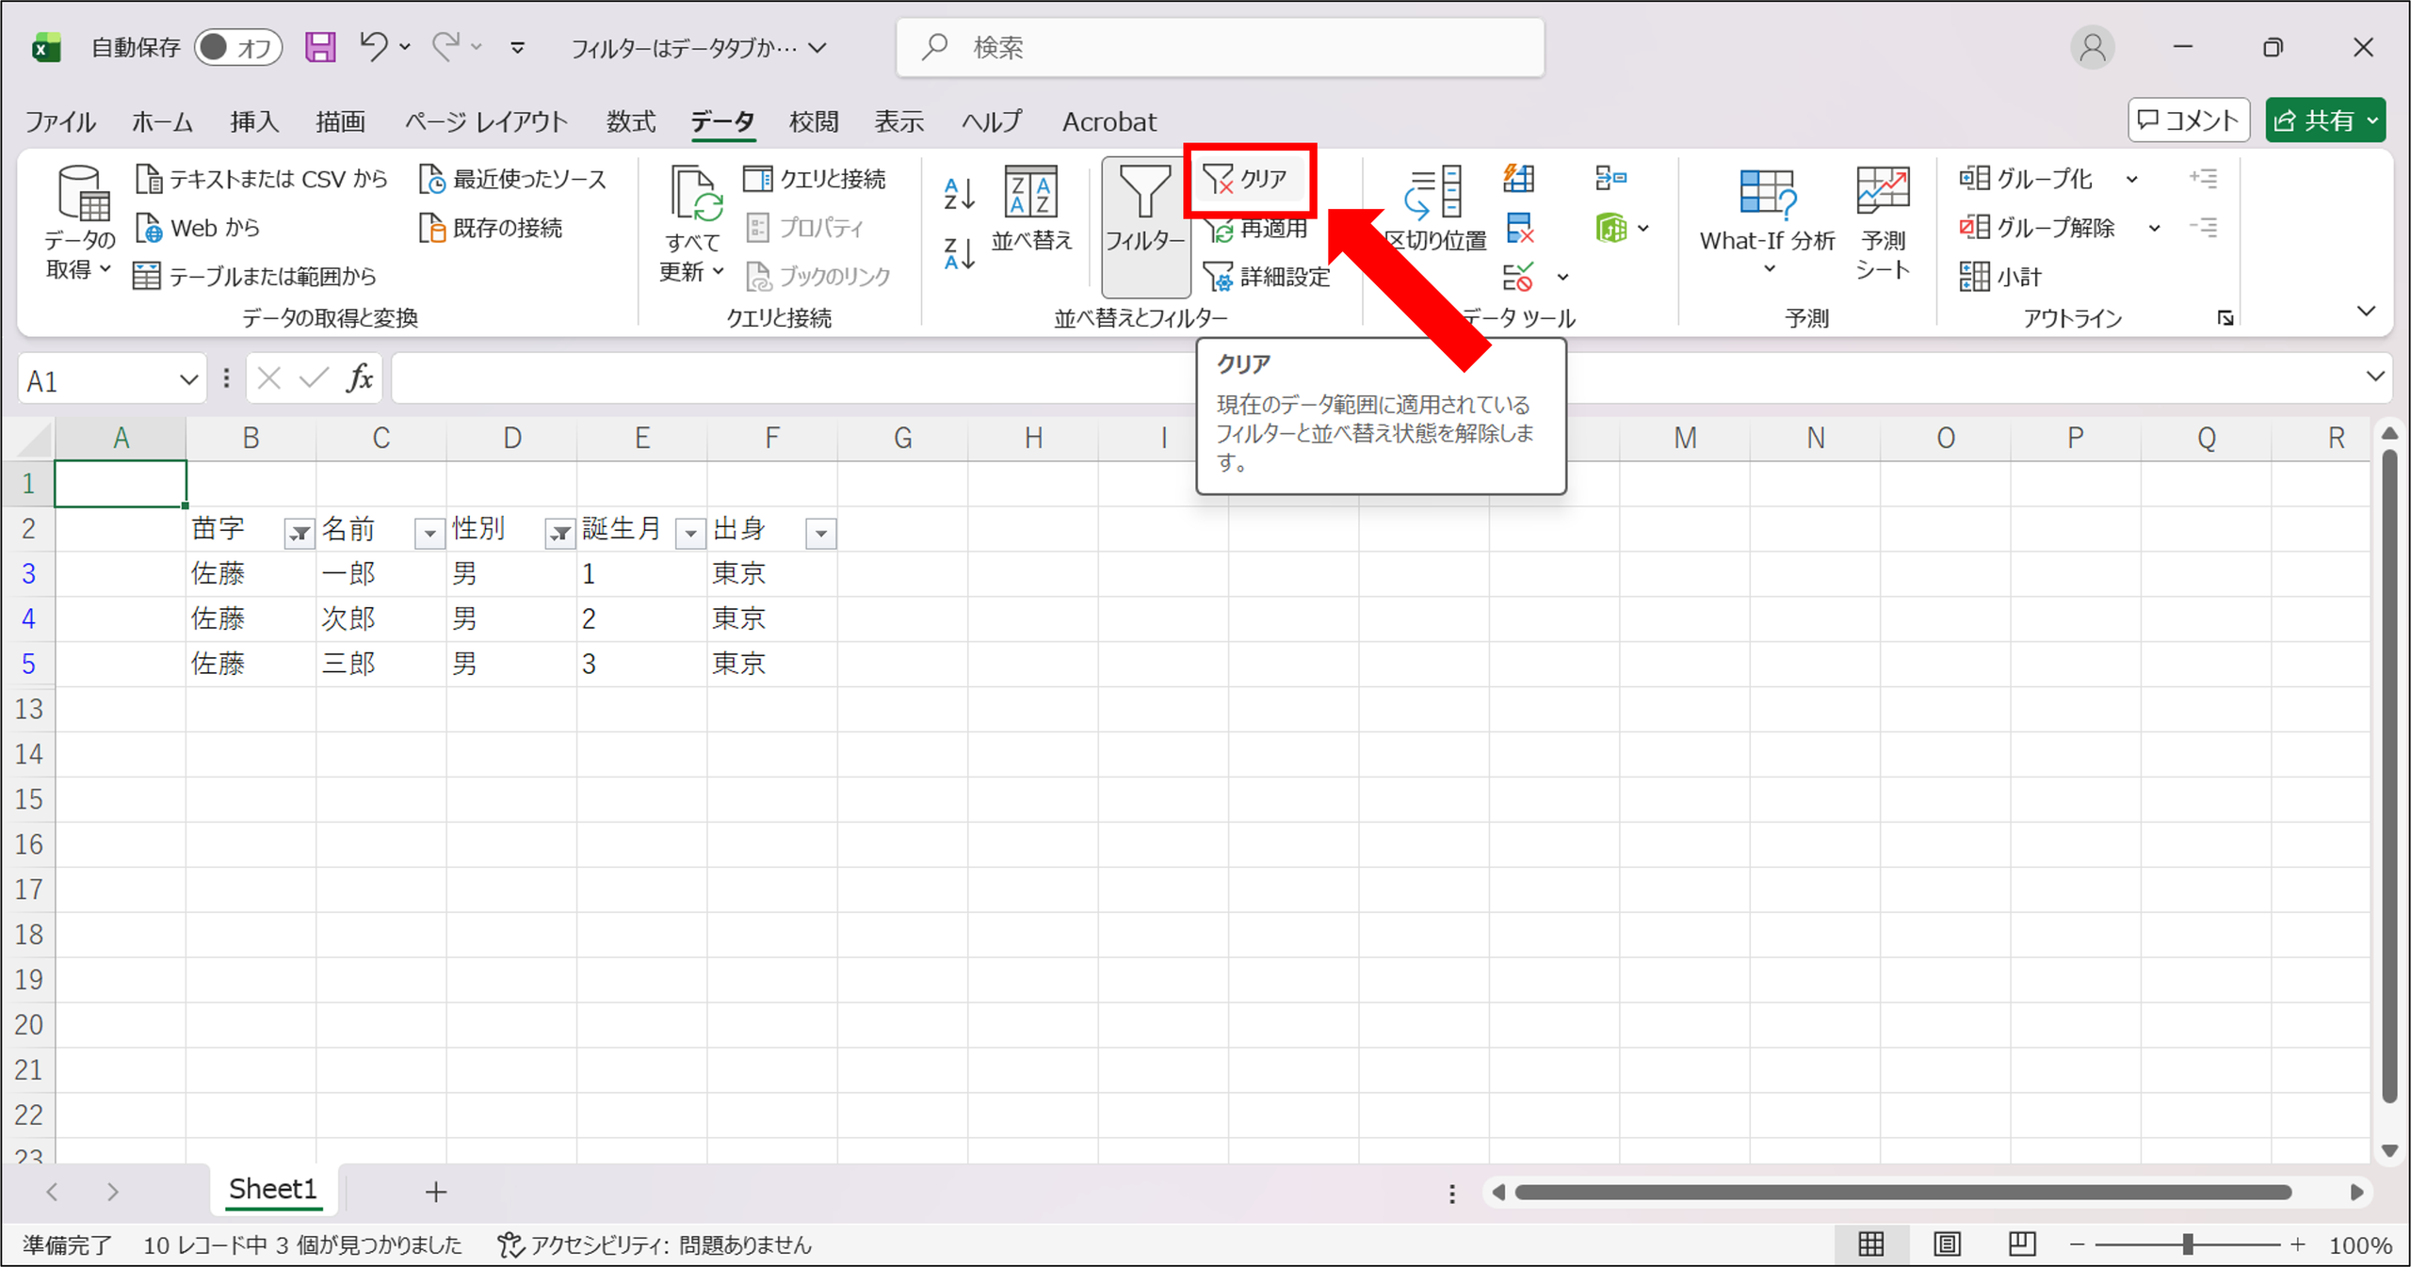The image size is (2411, 1267).
Task: Click the Forecast Sheet icon
Action: click(x=1882, y=191)
